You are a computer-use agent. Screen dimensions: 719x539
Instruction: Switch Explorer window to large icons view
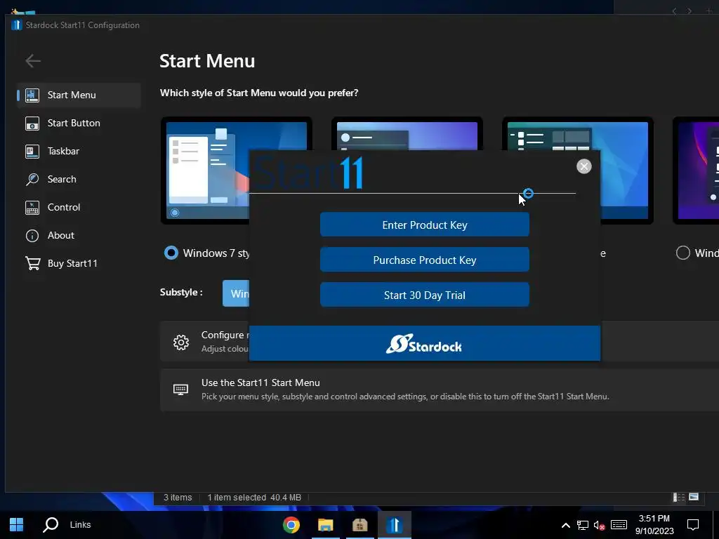click(694, 497)
